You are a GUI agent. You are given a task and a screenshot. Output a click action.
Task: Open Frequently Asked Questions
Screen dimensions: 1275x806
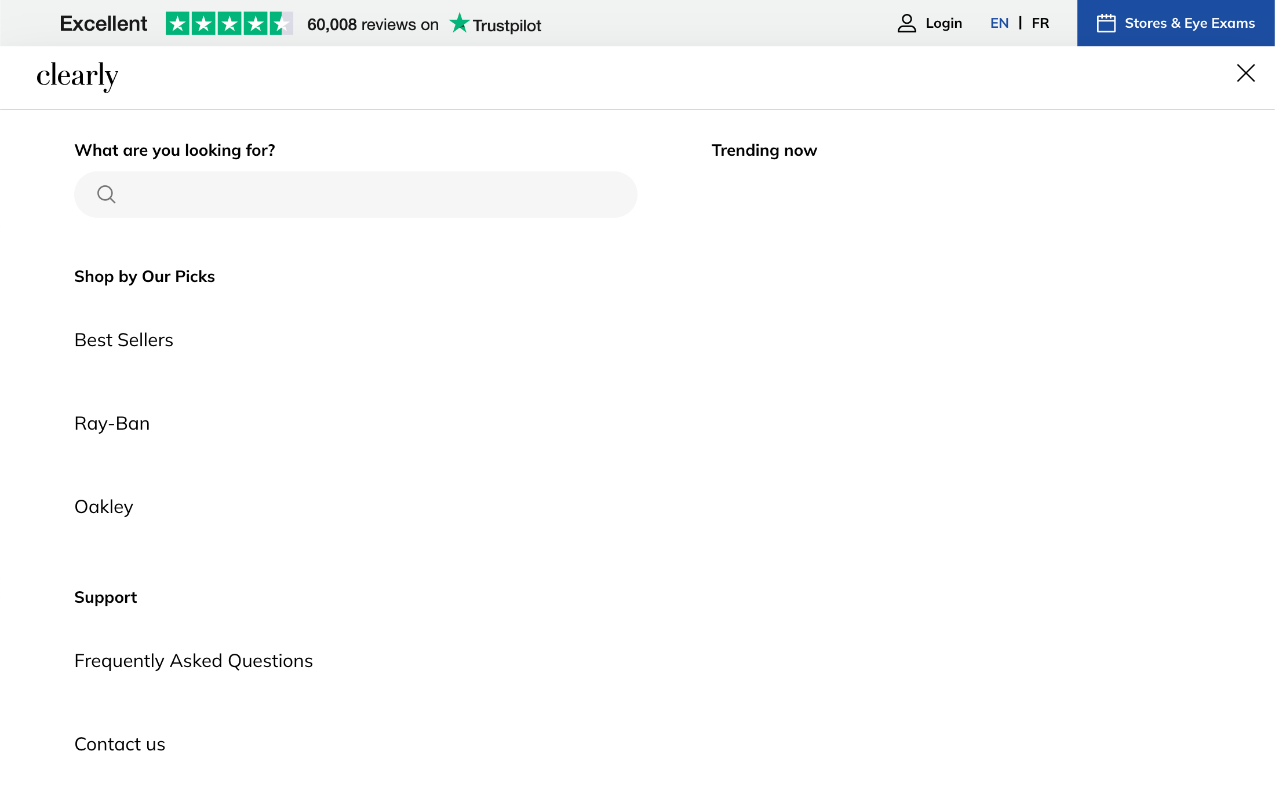click(194, 660)
